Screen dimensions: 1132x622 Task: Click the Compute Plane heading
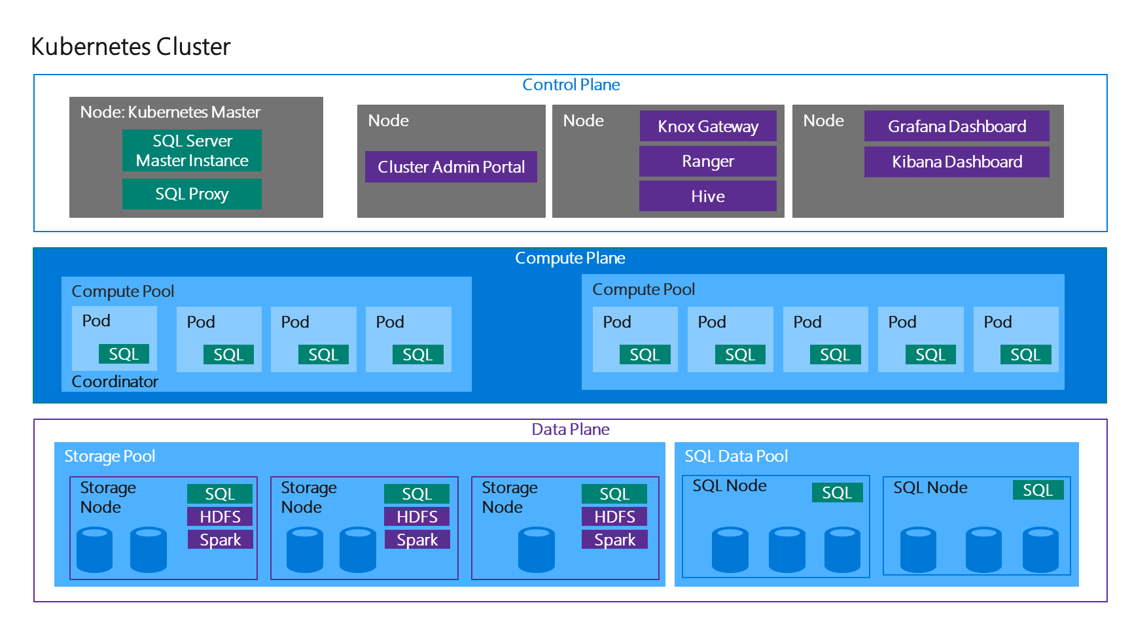point(570,258)
